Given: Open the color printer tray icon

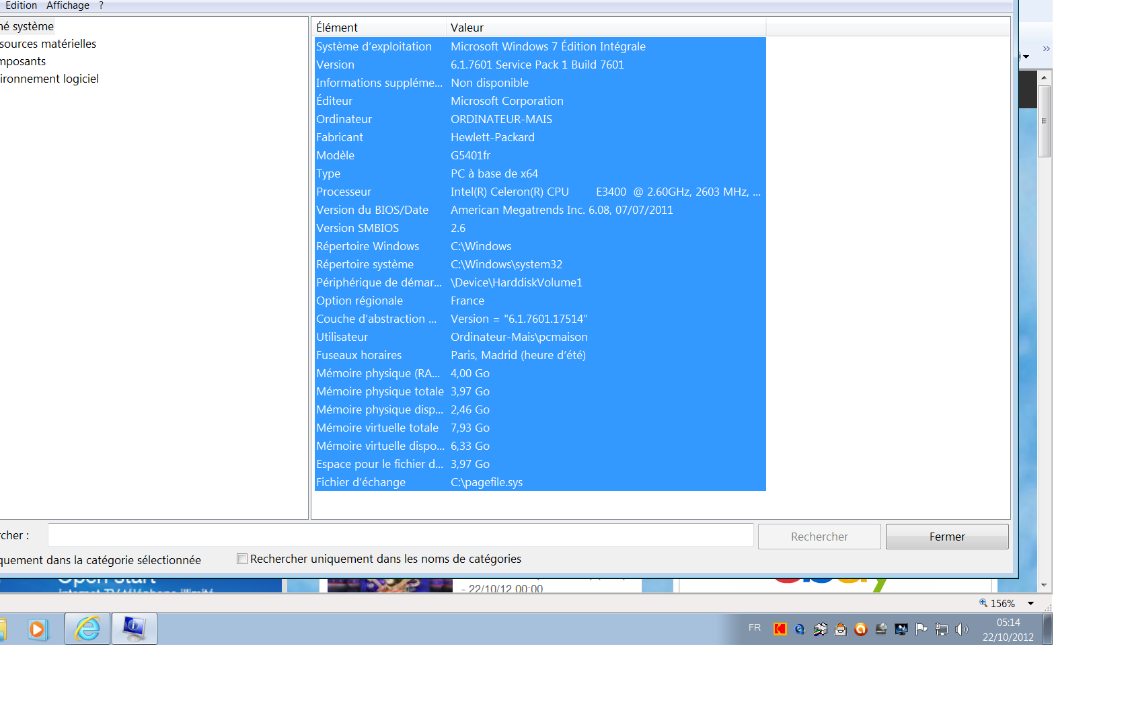Looking at the screenshot, I should [821, 629].
